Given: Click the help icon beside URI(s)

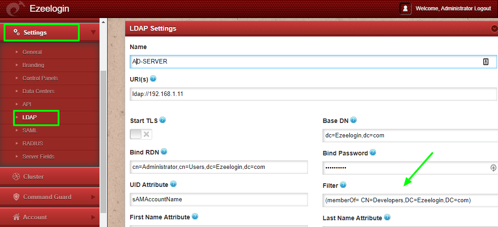Looking at the screenshot, I should (153, 78).
